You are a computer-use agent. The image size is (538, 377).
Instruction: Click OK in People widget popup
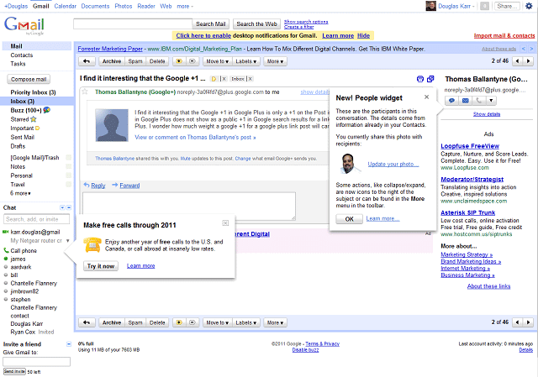click(x=350, y=219)
